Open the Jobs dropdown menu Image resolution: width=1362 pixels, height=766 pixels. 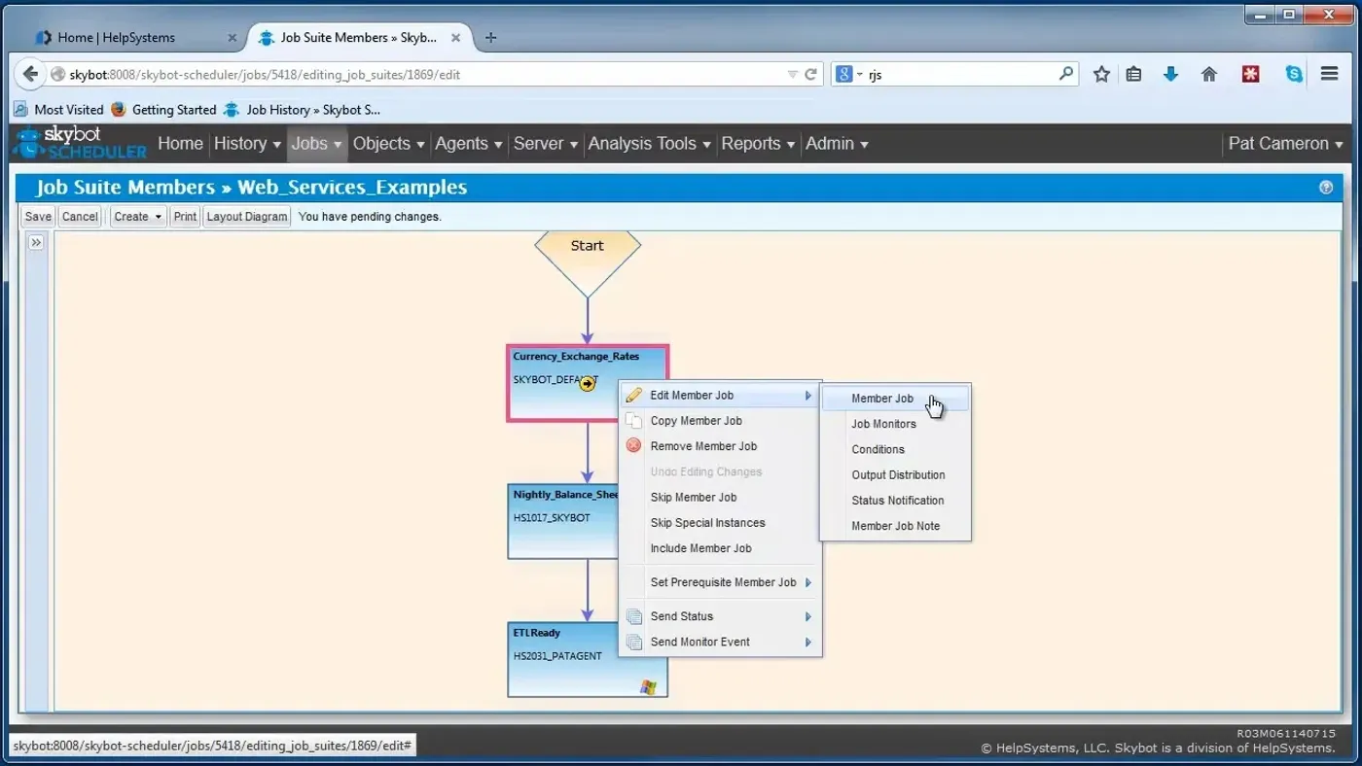click(x=316, y=144)
